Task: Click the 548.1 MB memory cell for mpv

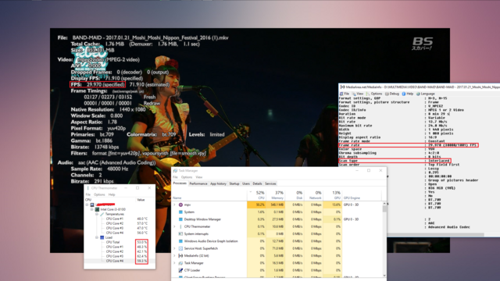Action: click(275, 205)
